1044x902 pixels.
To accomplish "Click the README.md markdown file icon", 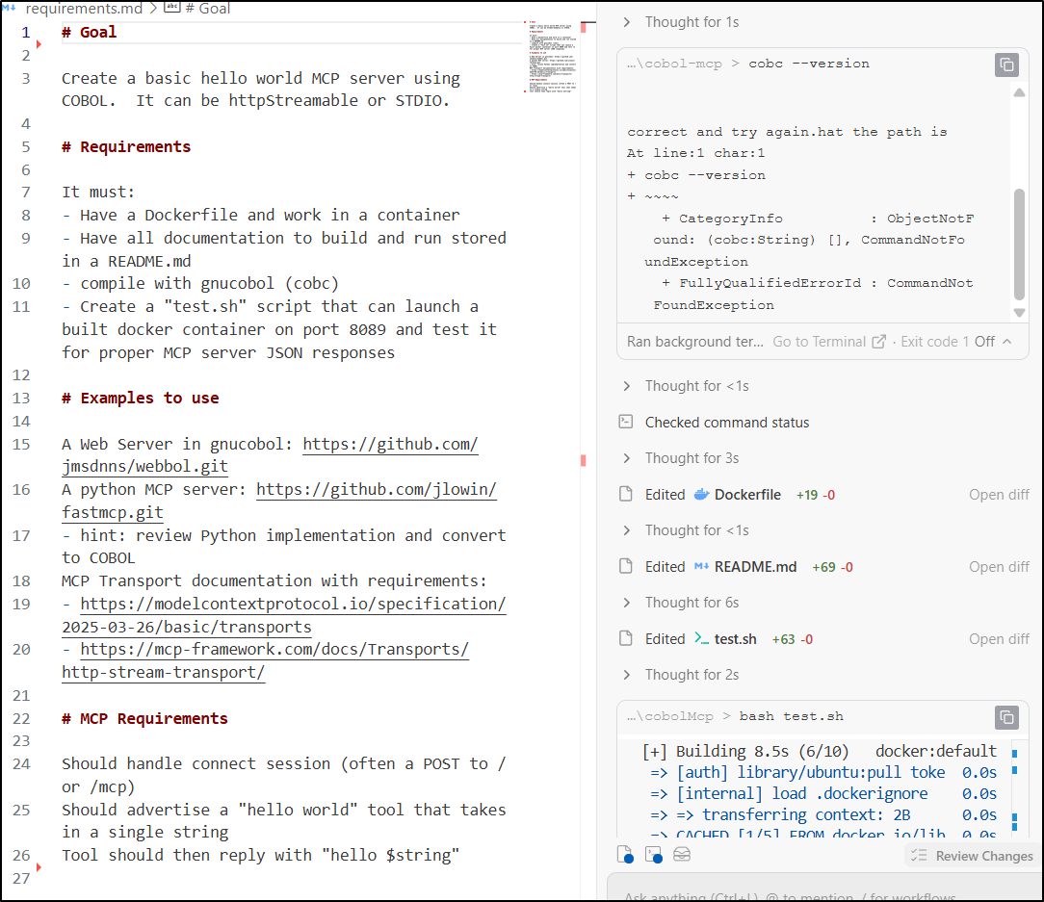I will (x=702, y=567).
